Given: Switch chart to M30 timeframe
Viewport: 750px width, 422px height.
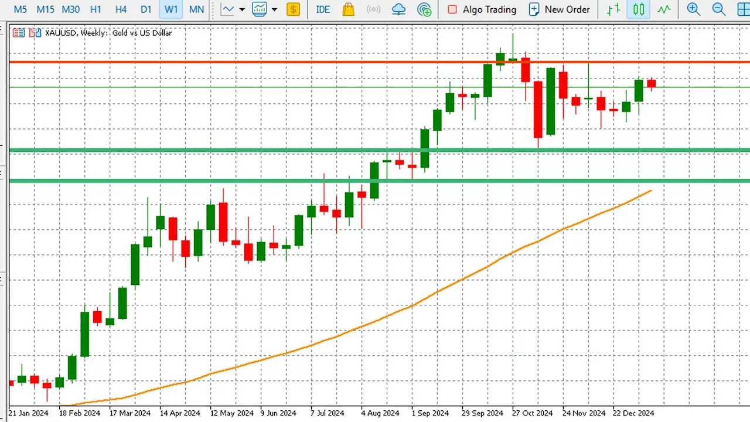Looking at the screenshot, I should (x=70, y=9).
